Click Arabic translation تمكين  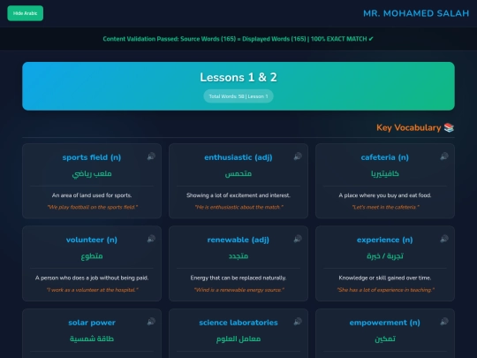tap(385, 339)
